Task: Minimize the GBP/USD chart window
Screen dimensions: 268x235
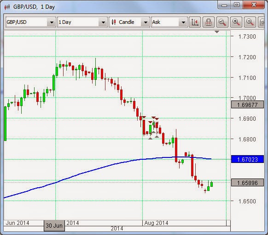Action: click(x=224, y=5)
